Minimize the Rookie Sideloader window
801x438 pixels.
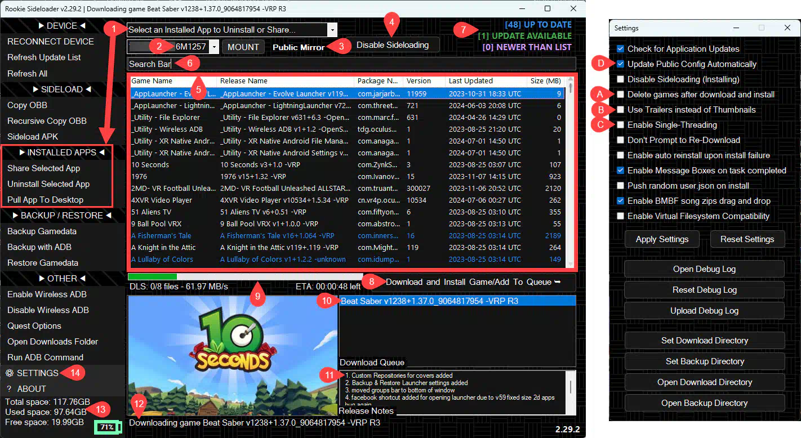(x=522, y=9)
